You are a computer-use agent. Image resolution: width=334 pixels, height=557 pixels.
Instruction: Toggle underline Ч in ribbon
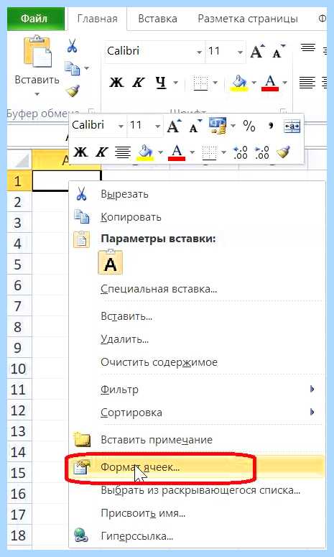[x=161, y=83]
